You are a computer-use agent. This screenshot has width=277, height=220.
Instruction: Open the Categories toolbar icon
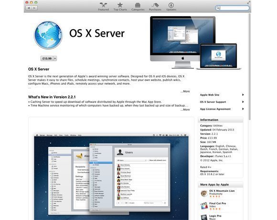[x=138, y=5]
